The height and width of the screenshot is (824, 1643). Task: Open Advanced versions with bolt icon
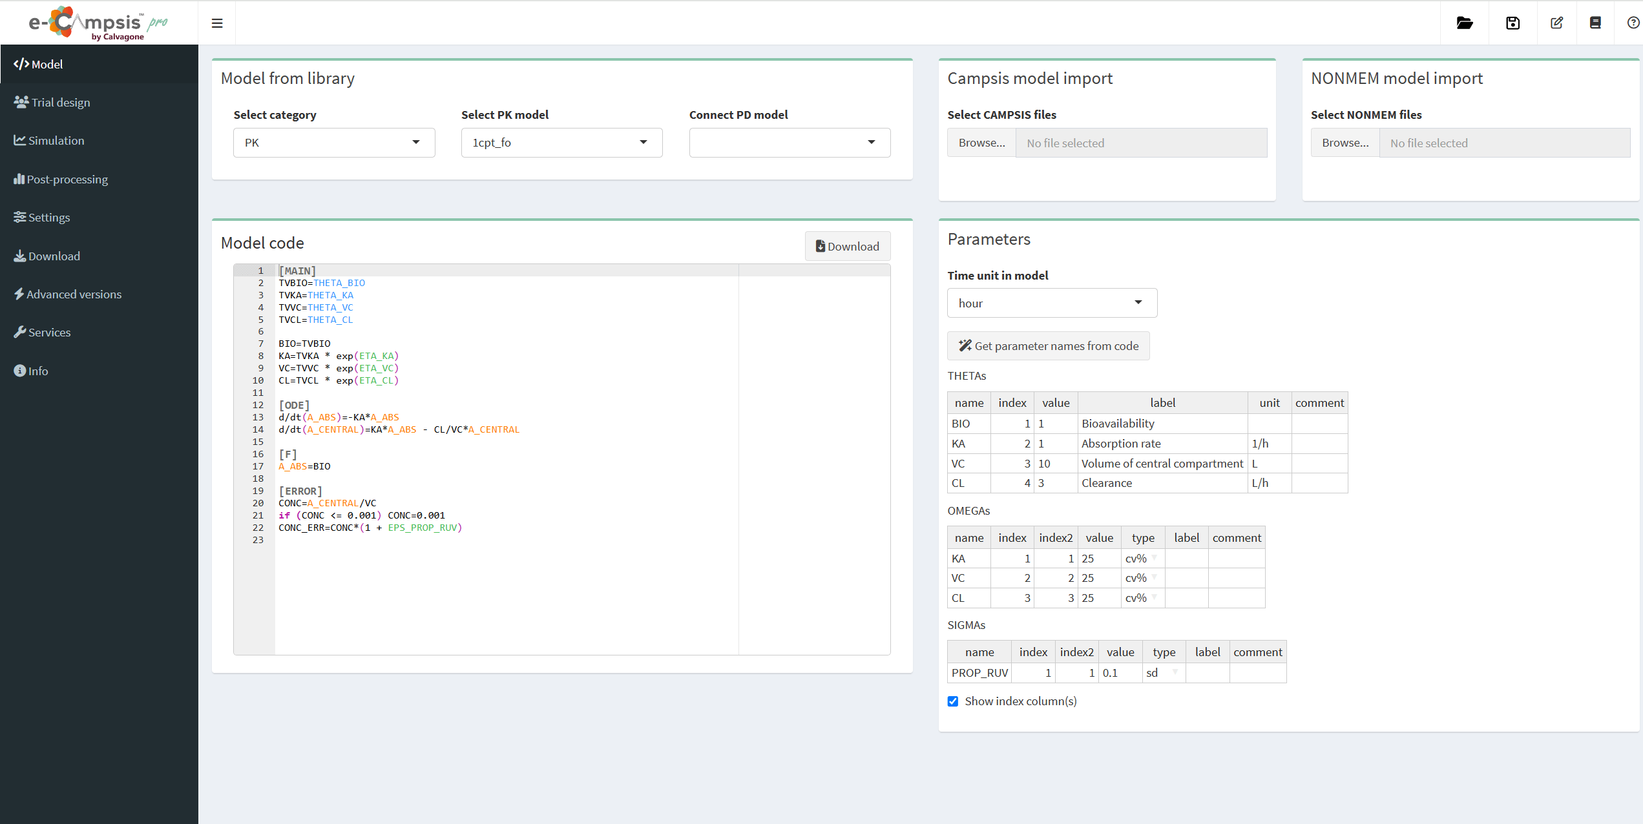73,294
